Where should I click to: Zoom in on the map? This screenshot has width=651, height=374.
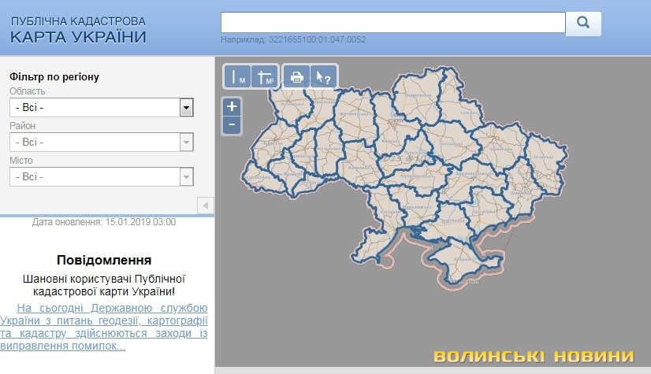232,106
